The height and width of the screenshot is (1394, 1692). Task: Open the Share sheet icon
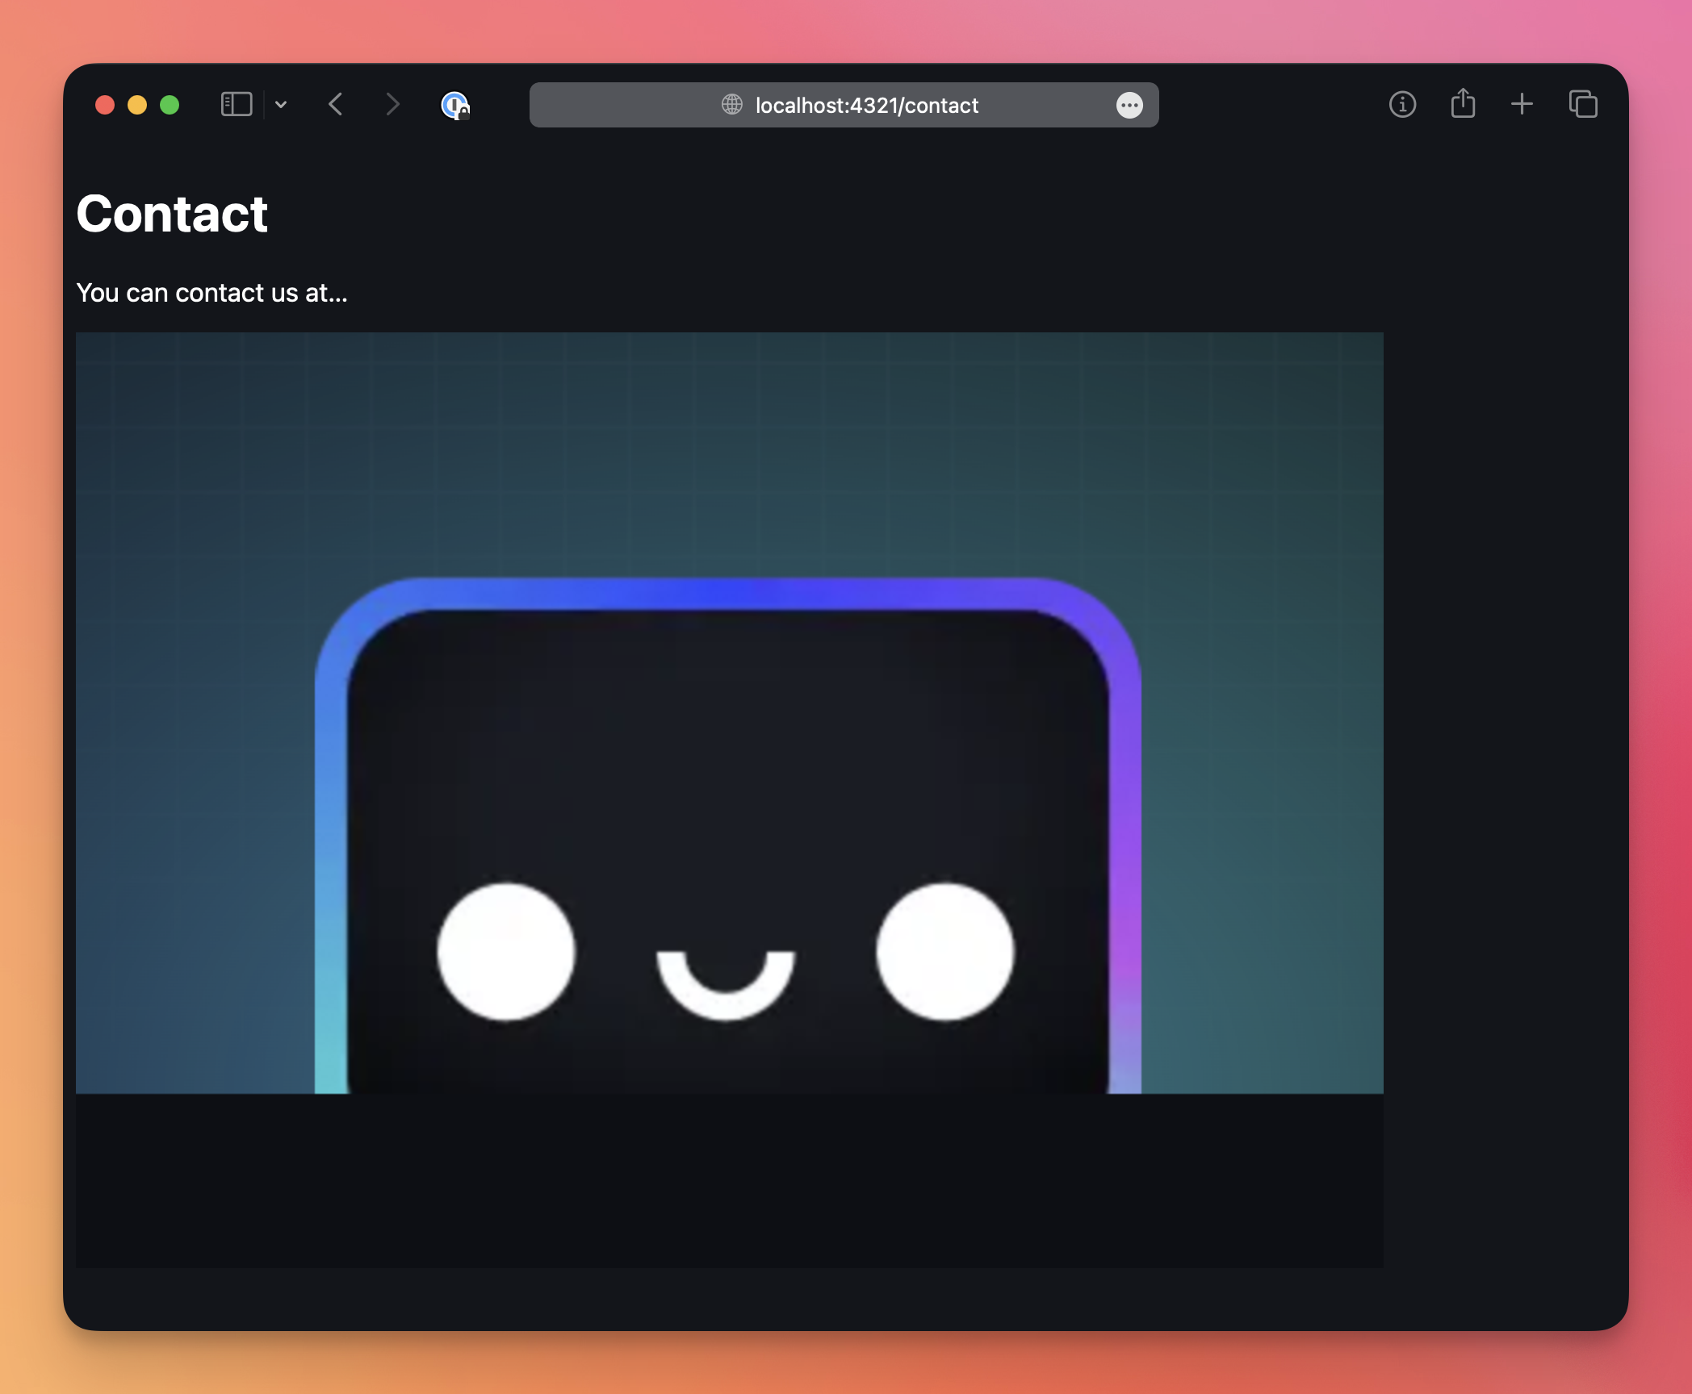1463,104
